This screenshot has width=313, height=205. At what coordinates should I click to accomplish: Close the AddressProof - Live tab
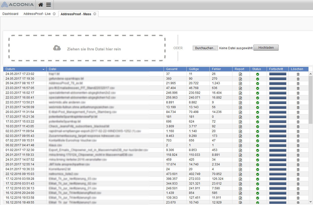[54, 14]
